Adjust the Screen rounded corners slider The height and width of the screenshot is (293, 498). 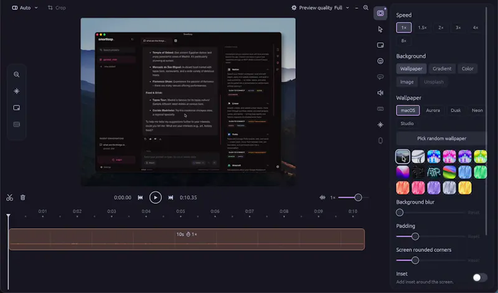click(430, 260)
